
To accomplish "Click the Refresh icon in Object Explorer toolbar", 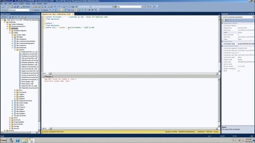I will [22, 17].
